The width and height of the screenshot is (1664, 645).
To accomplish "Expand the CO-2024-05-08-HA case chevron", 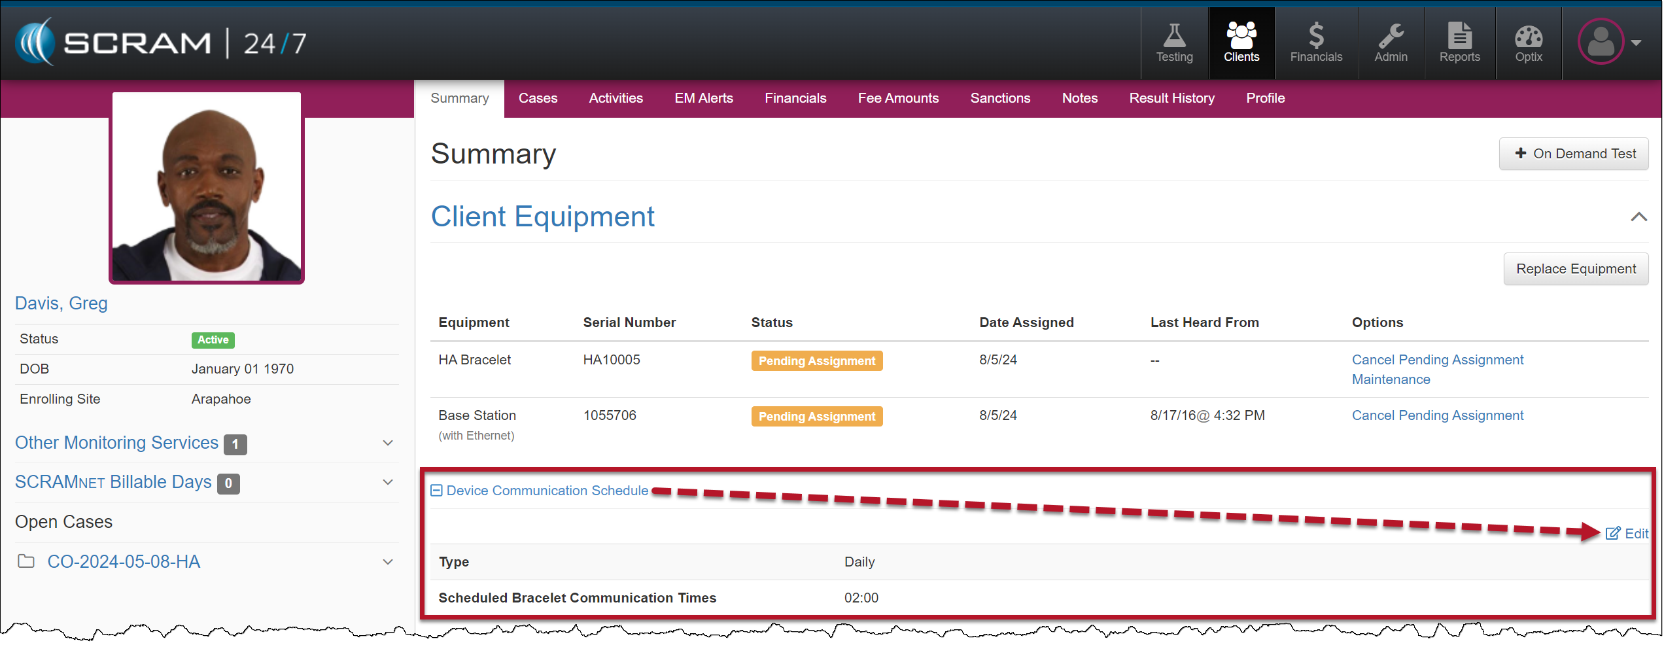I will coord(388,562).
